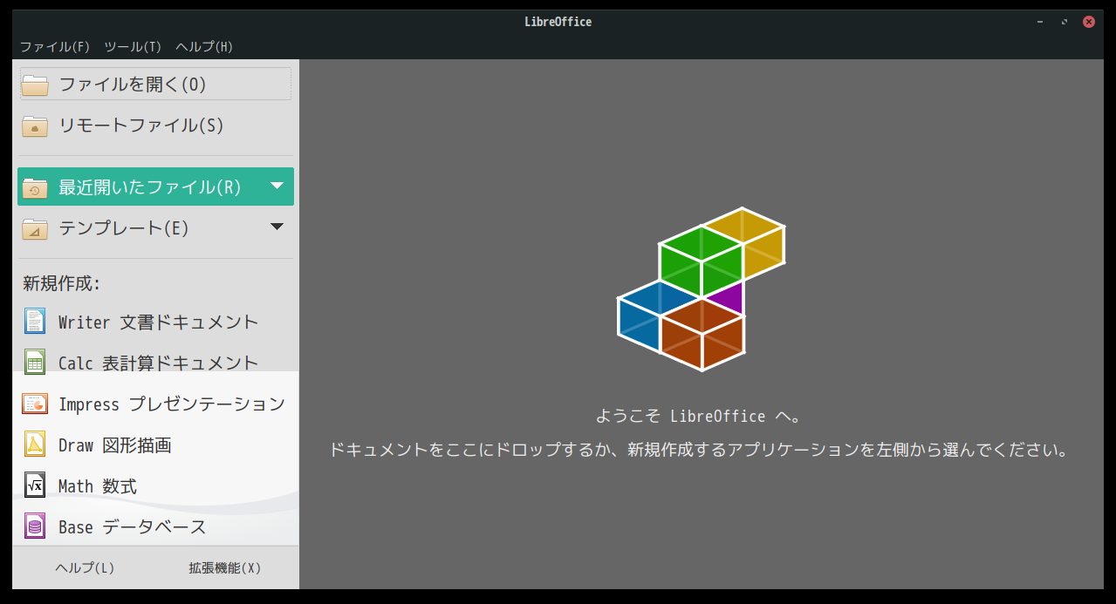Image resolution: width=1116 pixels, height=604 pixels.
Task: Select 最近開いたファイル(R) button
Action: coord(155,187)
